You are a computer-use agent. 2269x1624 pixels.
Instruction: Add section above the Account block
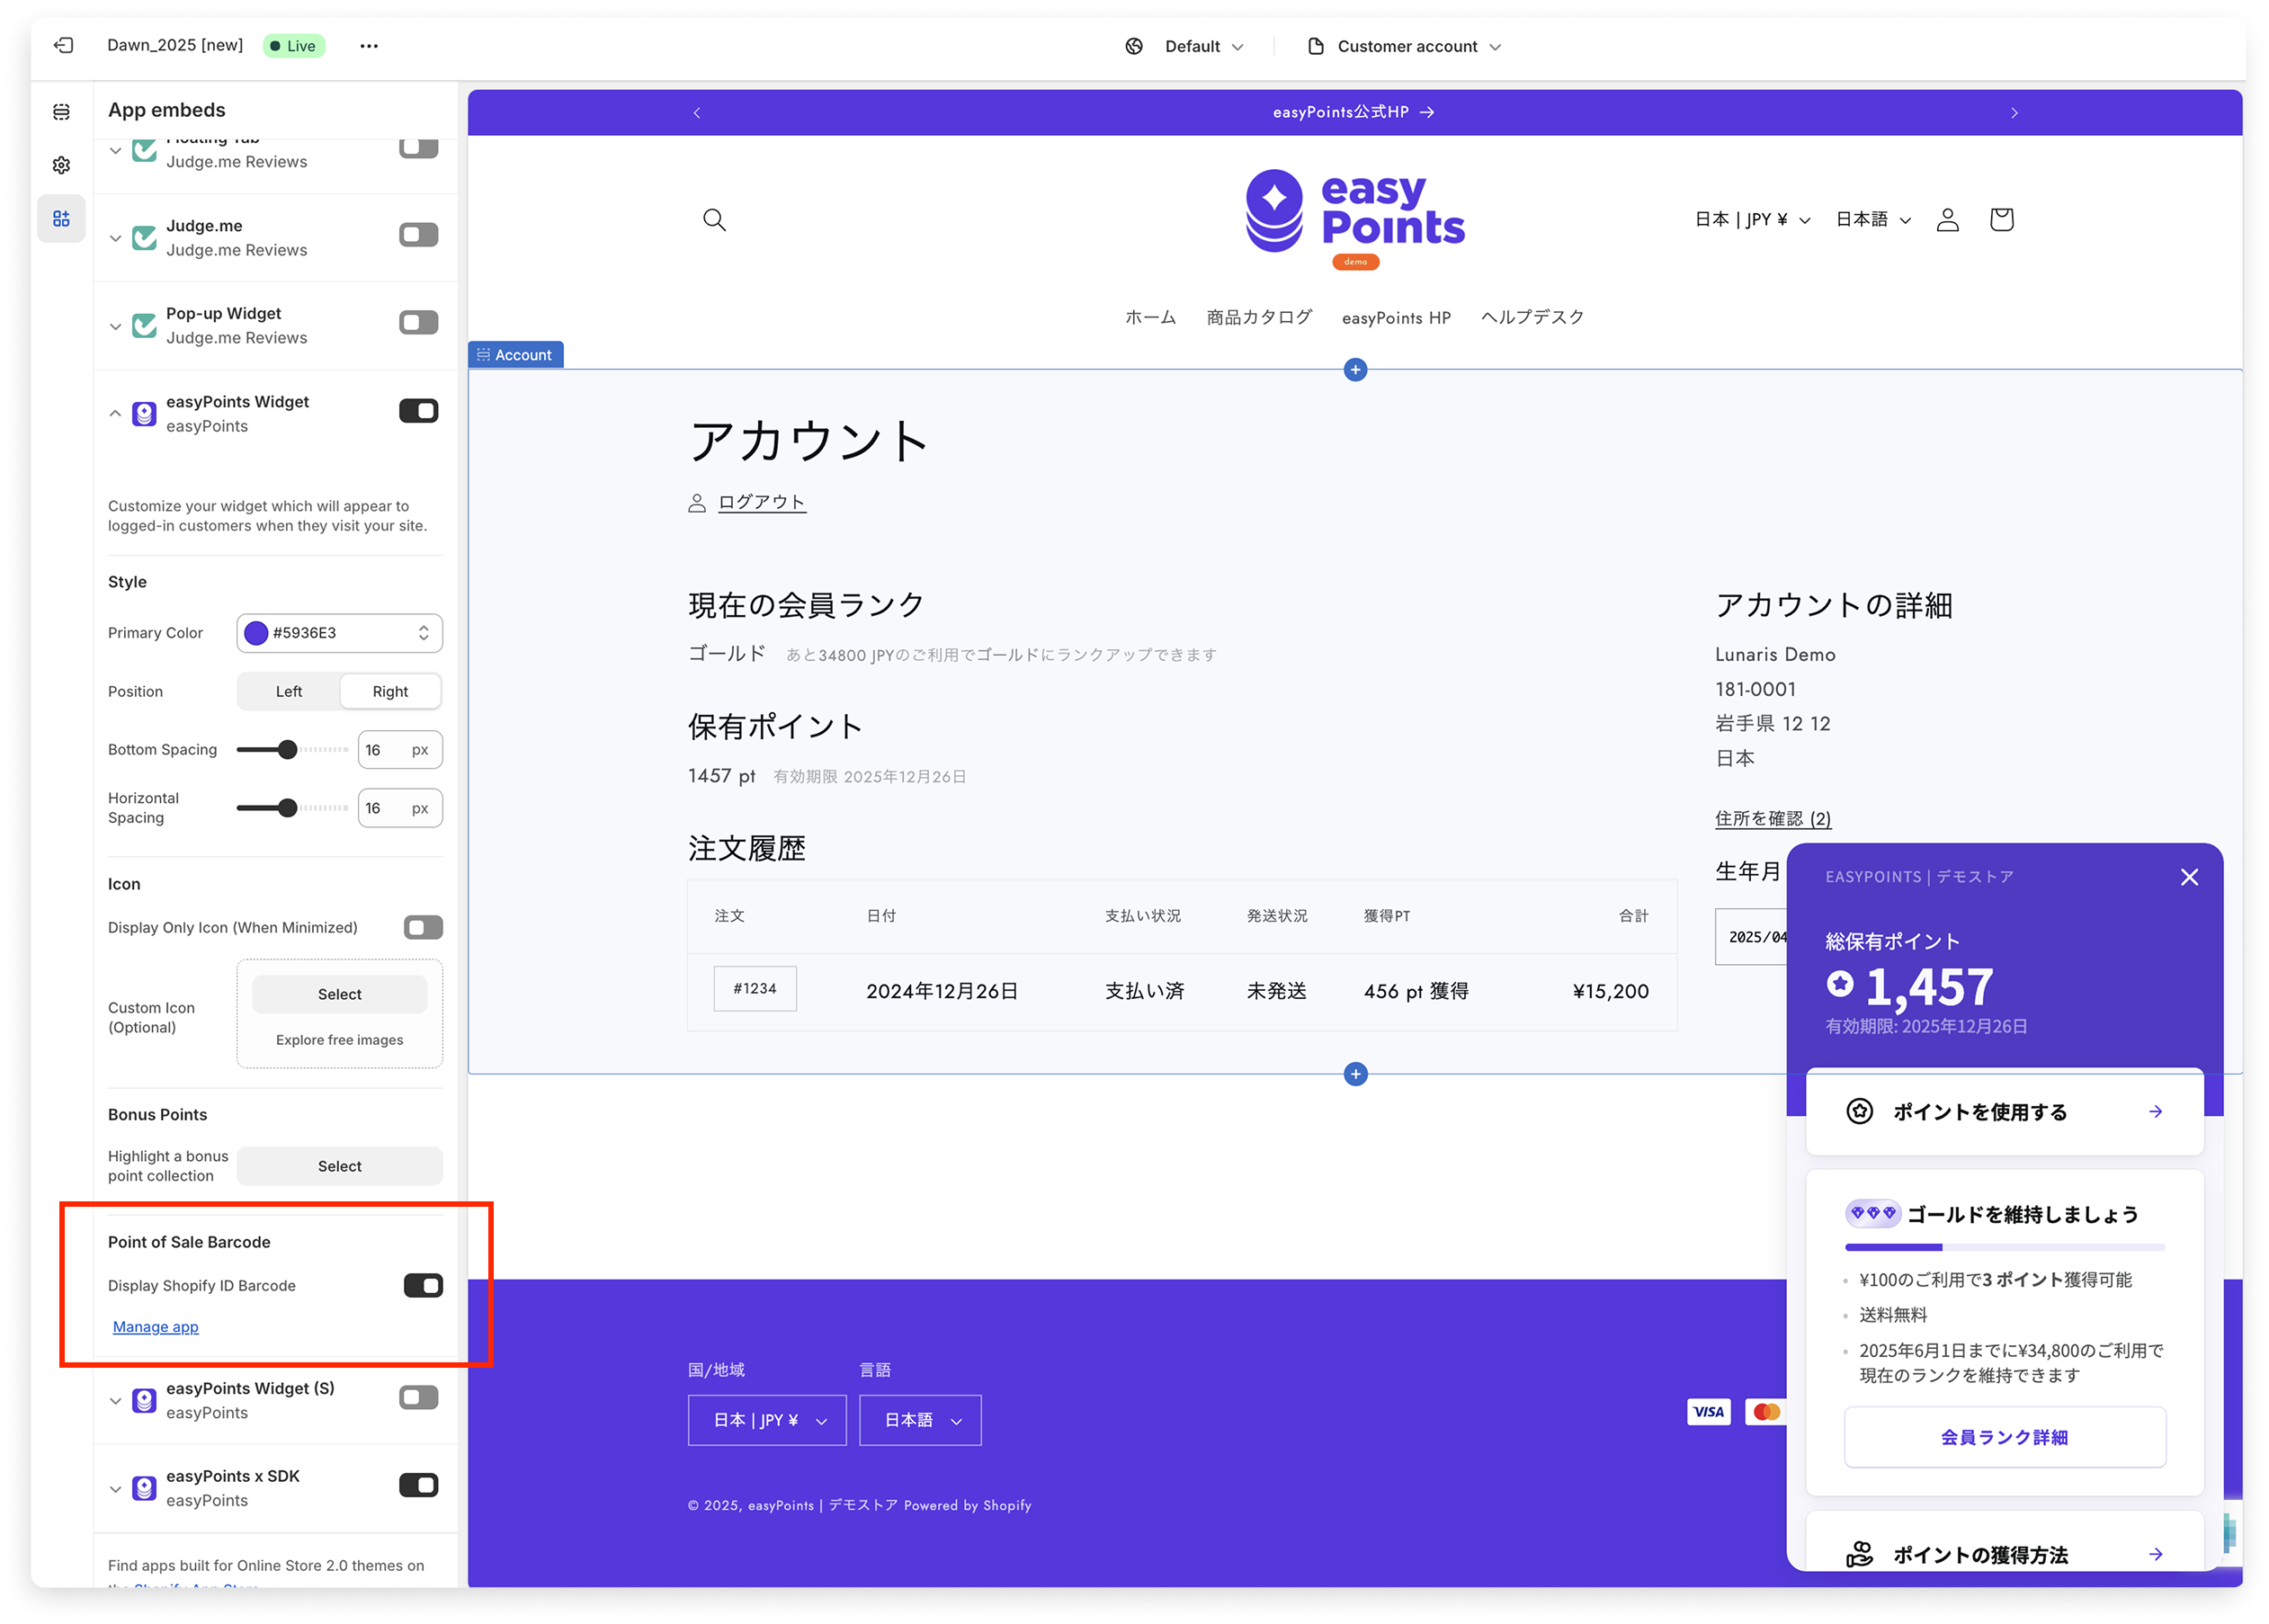click(1355, 369)
